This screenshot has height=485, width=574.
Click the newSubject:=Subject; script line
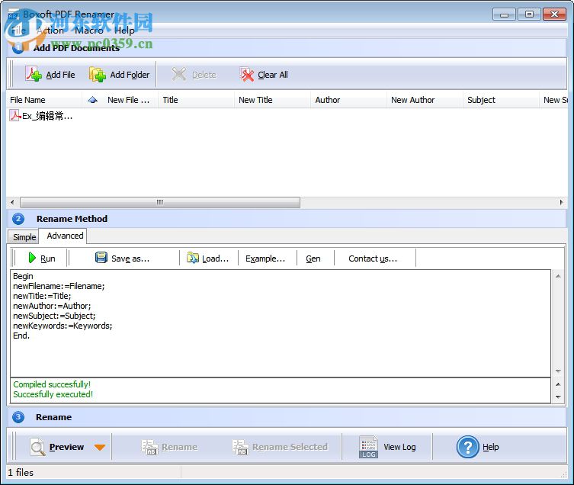[54, 316]
